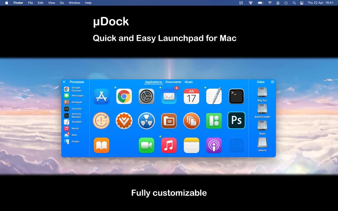The image size is (338, 211).
Task: Select Music in the Processes list
Action: point(72,129)
